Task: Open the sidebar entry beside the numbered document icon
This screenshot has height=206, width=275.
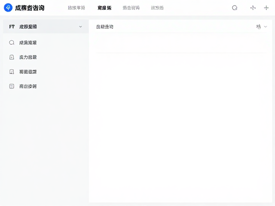Action: click(28, 57)
